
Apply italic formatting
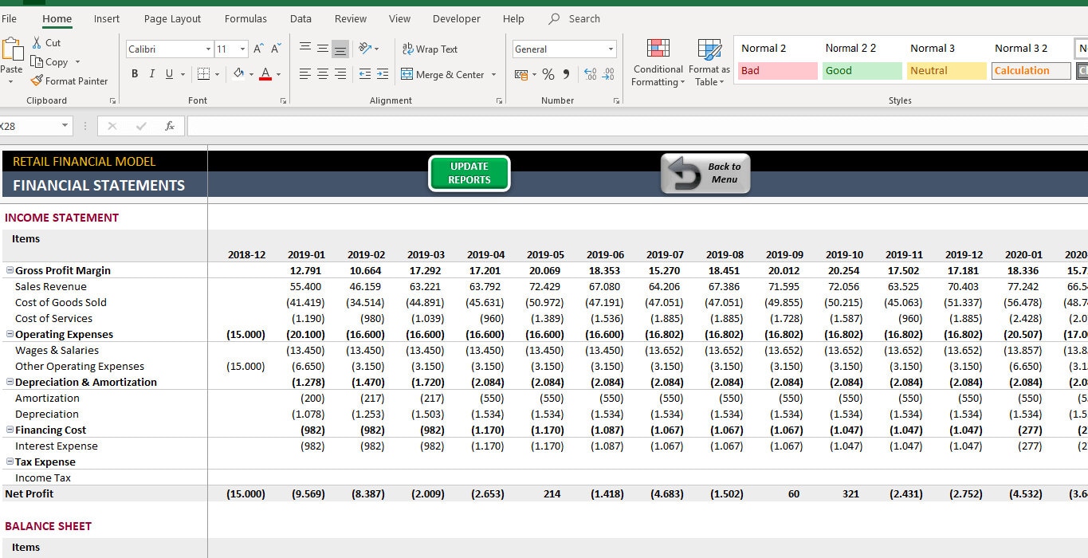(151, 73)
